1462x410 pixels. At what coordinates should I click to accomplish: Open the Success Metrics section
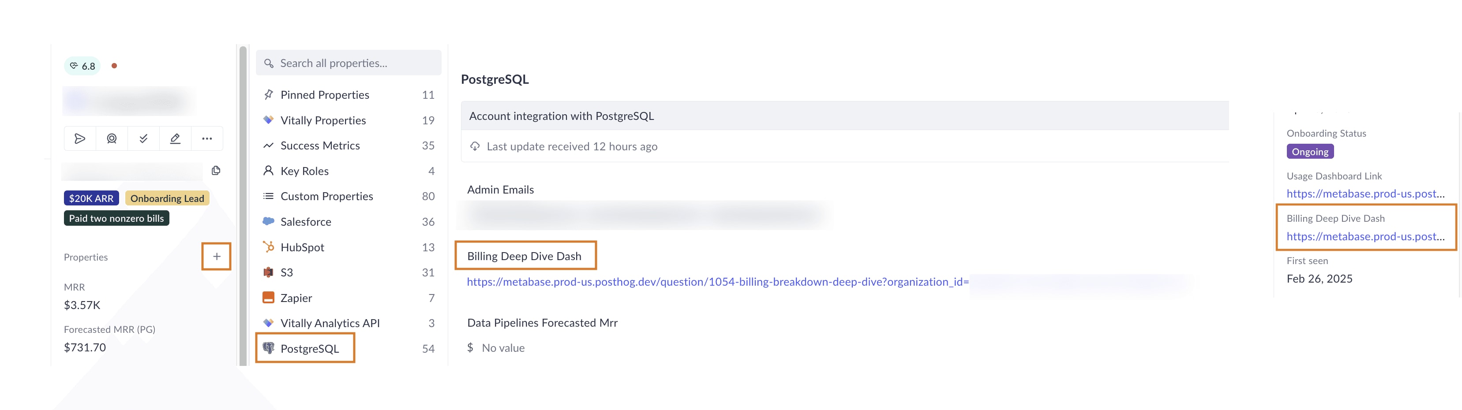point(320,145)
